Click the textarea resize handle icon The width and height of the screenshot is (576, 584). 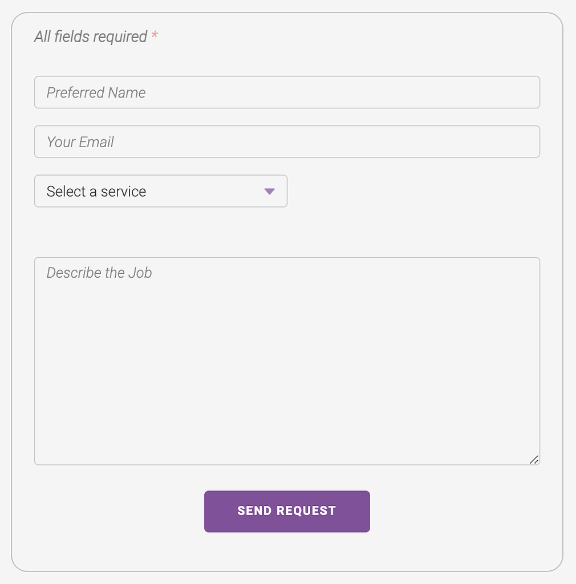534,459
